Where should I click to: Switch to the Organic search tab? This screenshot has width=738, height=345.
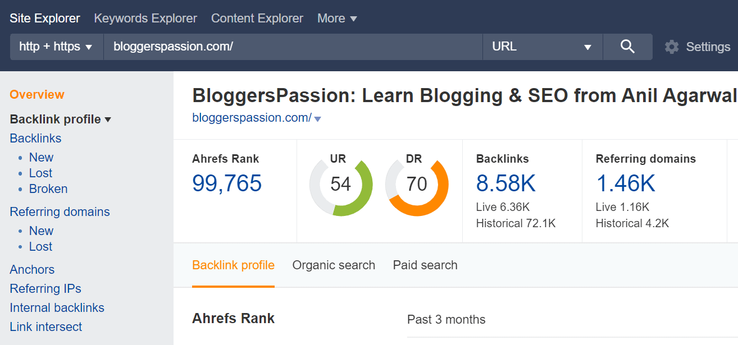click(334, 265)
